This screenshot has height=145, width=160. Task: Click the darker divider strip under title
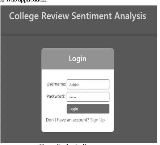79,35
